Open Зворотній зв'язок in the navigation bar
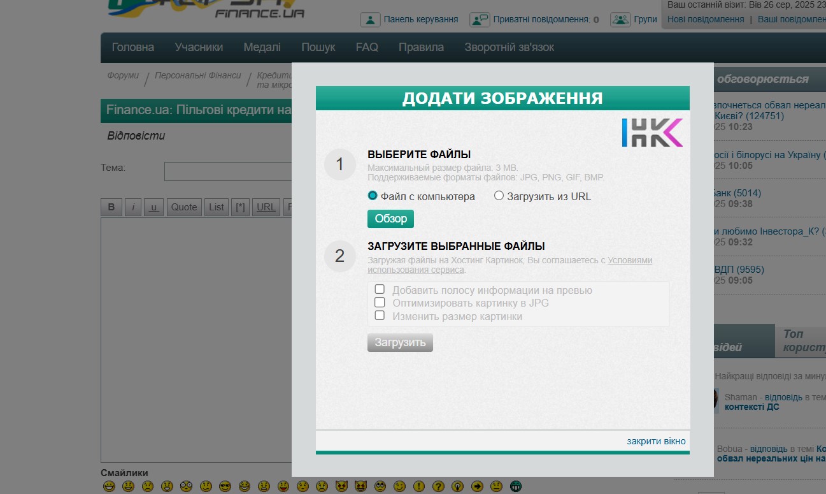 pos(509,47)
